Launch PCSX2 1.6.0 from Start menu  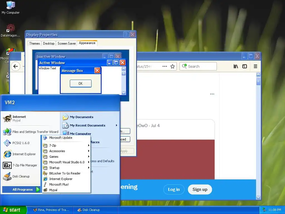(22, 143)
